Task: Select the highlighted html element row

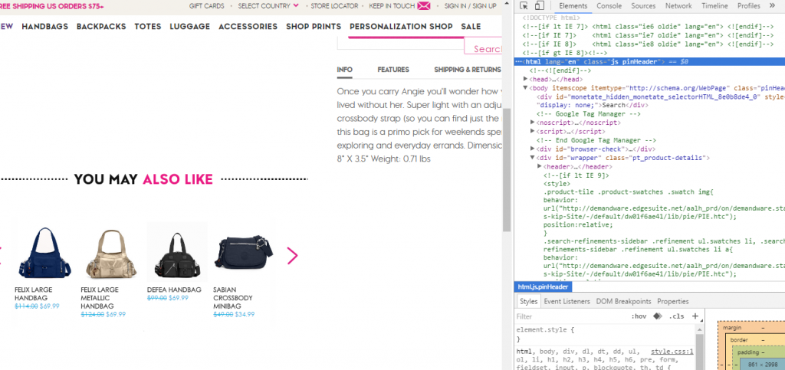Action: click(649, 61)
